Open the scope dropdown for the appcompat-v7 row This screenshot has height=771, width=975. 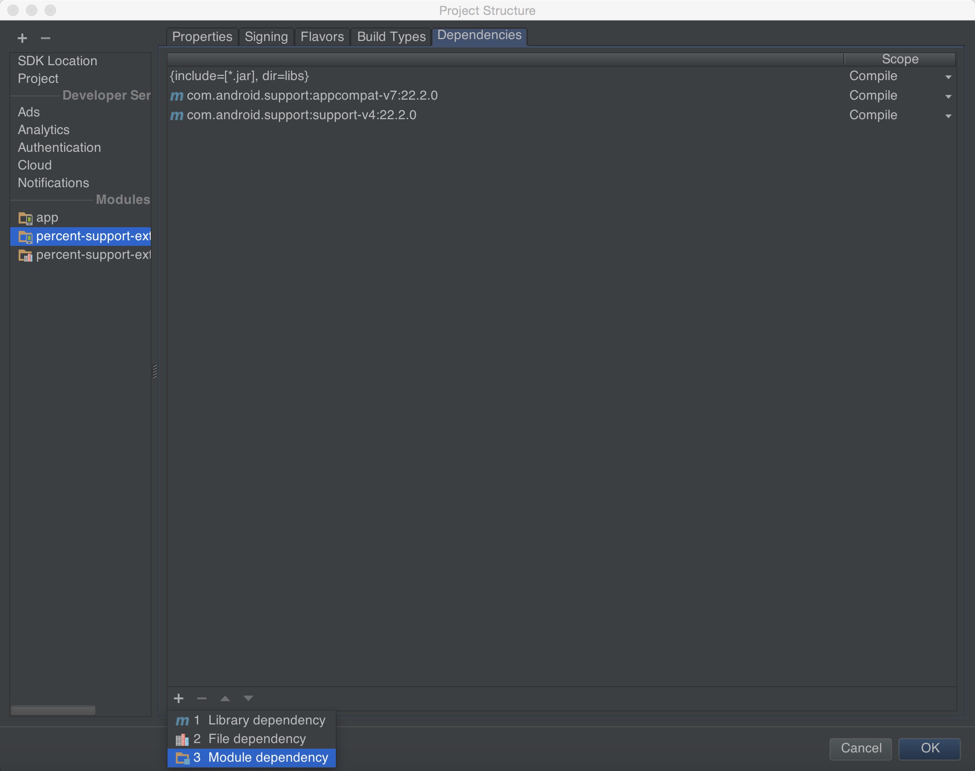pos(948,96)
